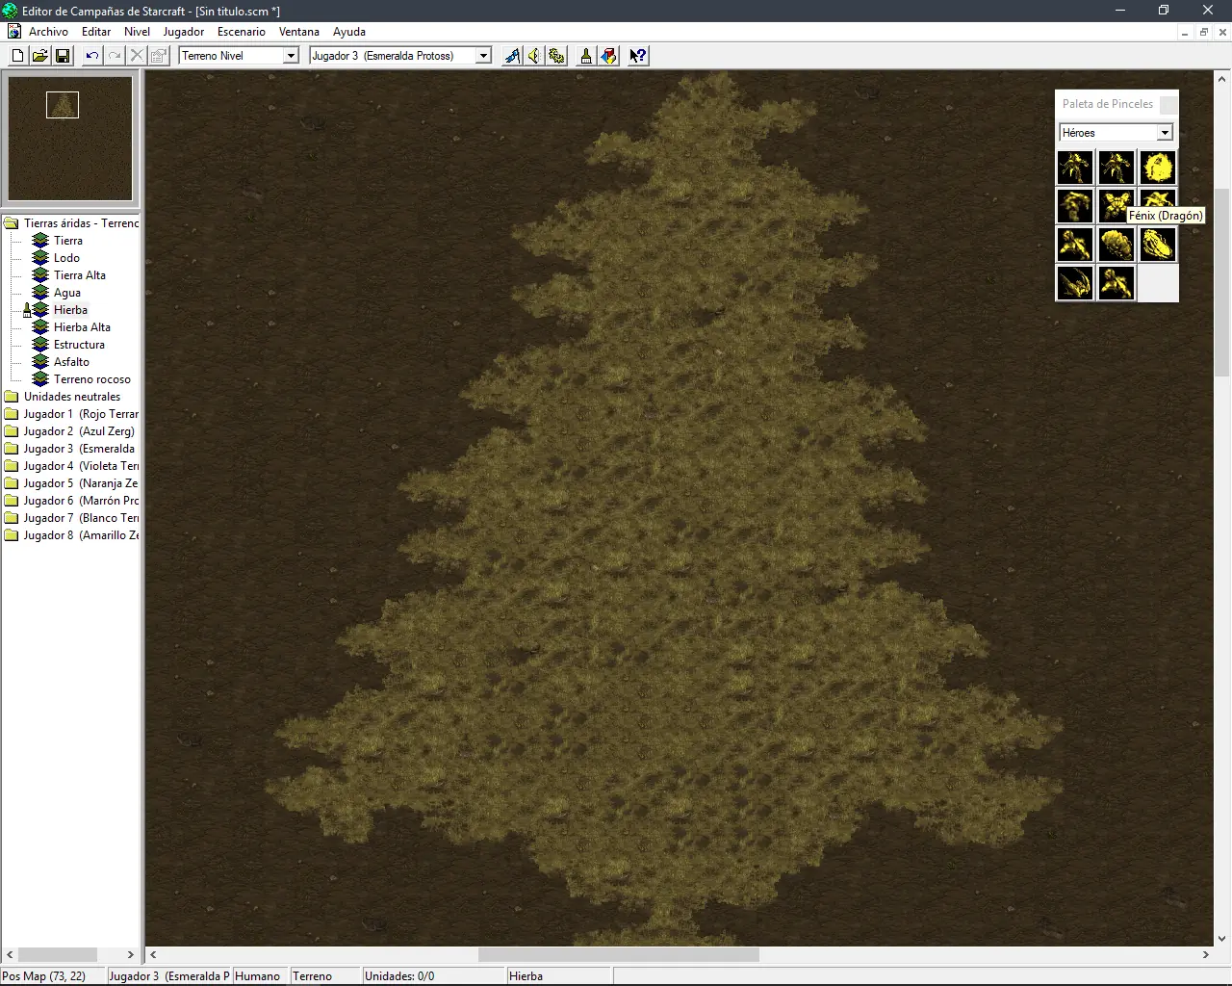Select Tierra Alta terrain in the tree
This screenshot has width=1232, height=986.
[x=80, y=275]
